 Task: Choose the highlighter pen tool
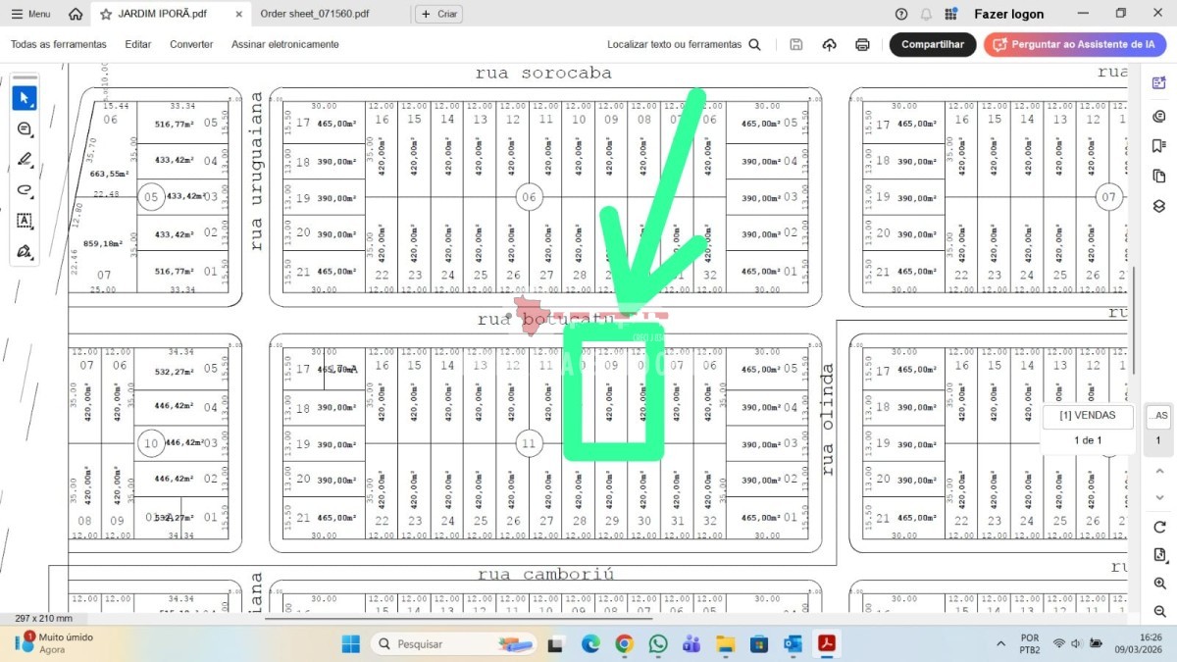point(25,159)
